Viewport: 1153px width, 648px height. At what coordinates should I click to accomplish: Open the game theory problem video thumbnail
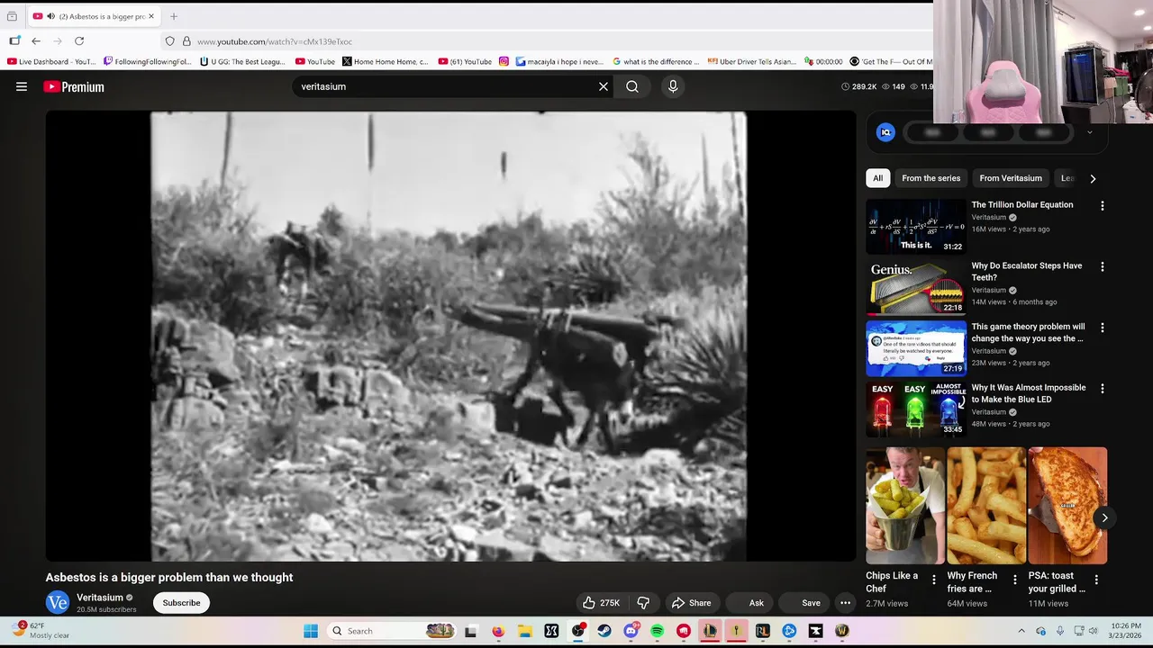(915, 348)
